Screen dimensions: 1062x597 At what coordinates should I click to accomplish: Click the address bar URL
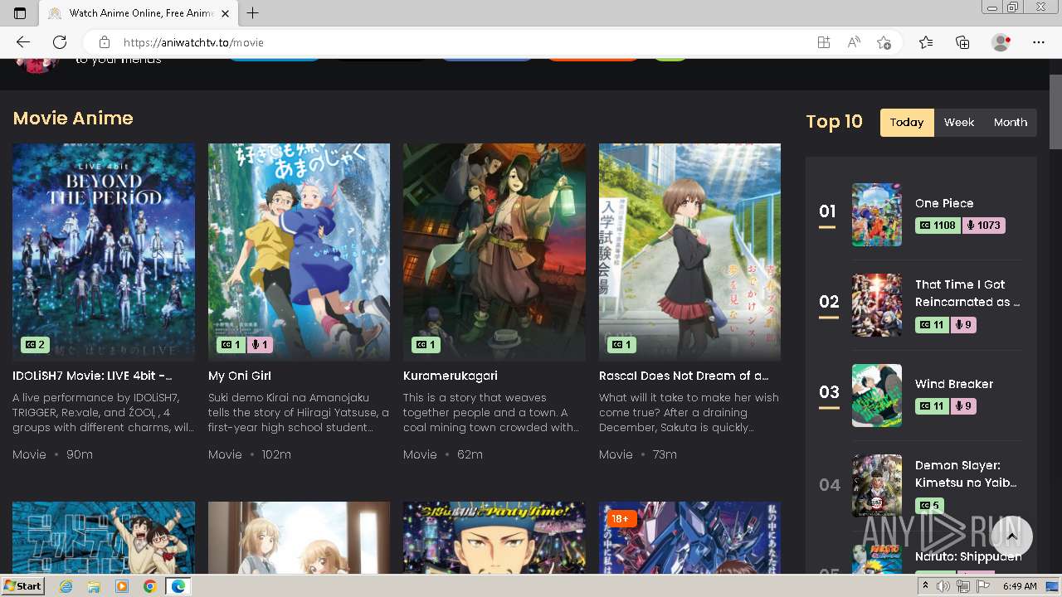[193, 42]
